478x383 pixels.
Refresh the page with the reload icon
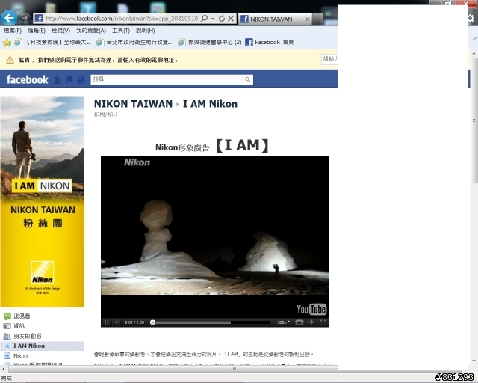point(222,19)
